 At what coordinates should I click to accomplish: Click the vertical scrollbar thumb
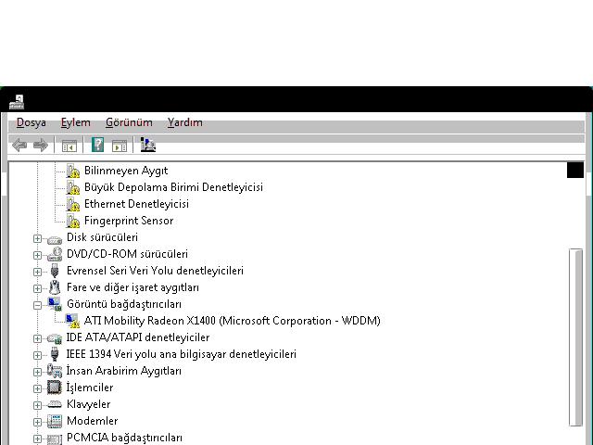(x=576, y=337)
